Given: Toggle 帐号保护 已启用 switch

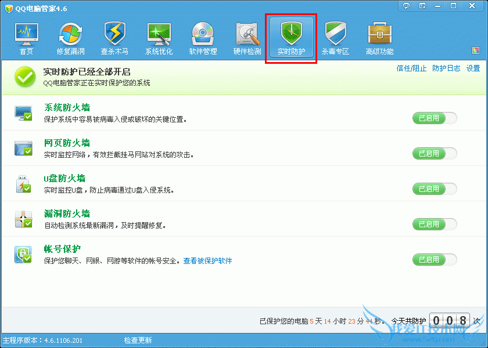Looking at the screenshot, I should pos(435,260).
